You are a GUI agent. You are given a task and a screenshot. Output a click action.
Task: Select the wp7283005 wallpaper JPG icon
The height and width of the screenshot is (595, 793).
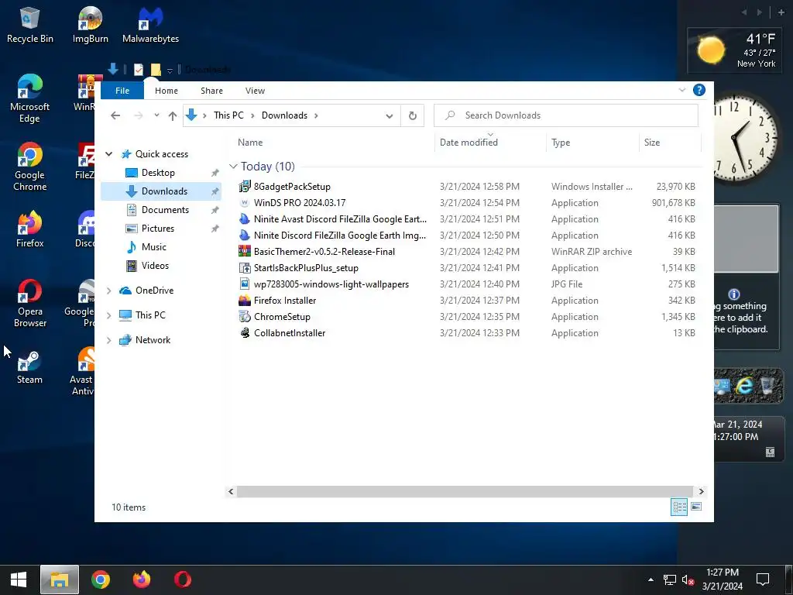pyautogui.click(x=245, y=284)
